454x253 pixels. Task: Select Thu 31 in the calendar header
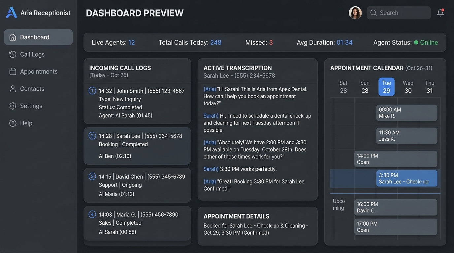(x=430, y=87)
